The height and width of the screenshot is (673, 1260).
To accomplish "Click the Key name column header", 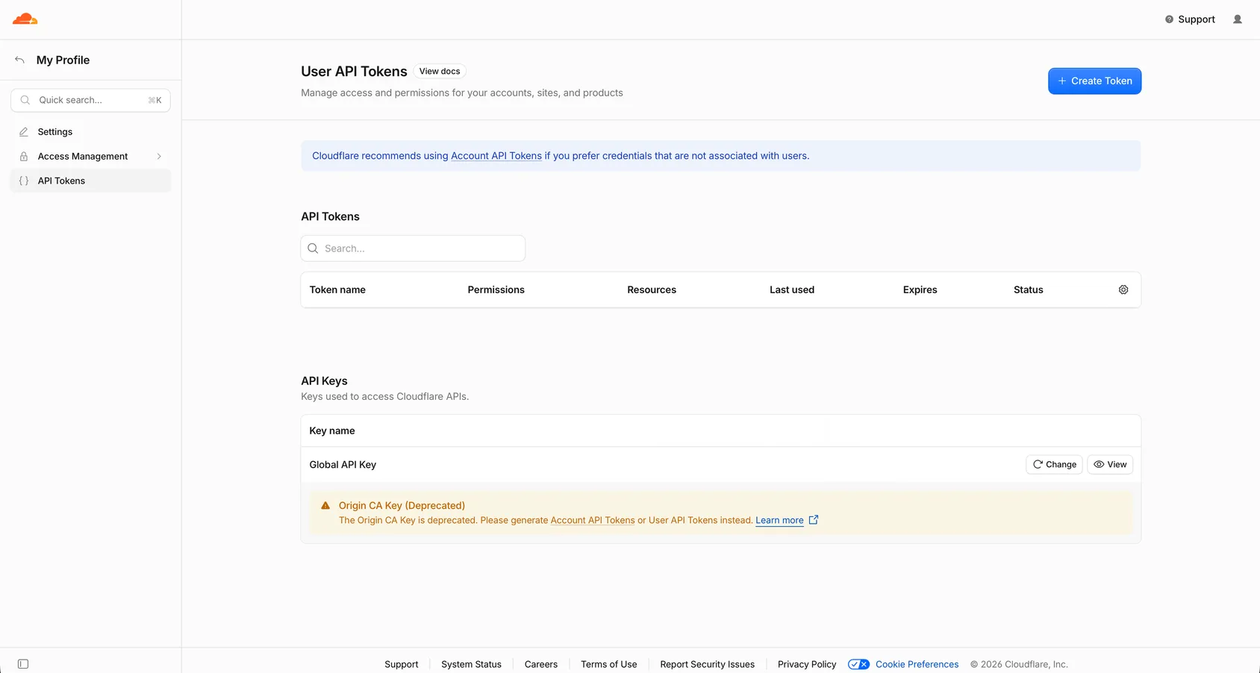I will pyautogui.click(x=332, y=431).
